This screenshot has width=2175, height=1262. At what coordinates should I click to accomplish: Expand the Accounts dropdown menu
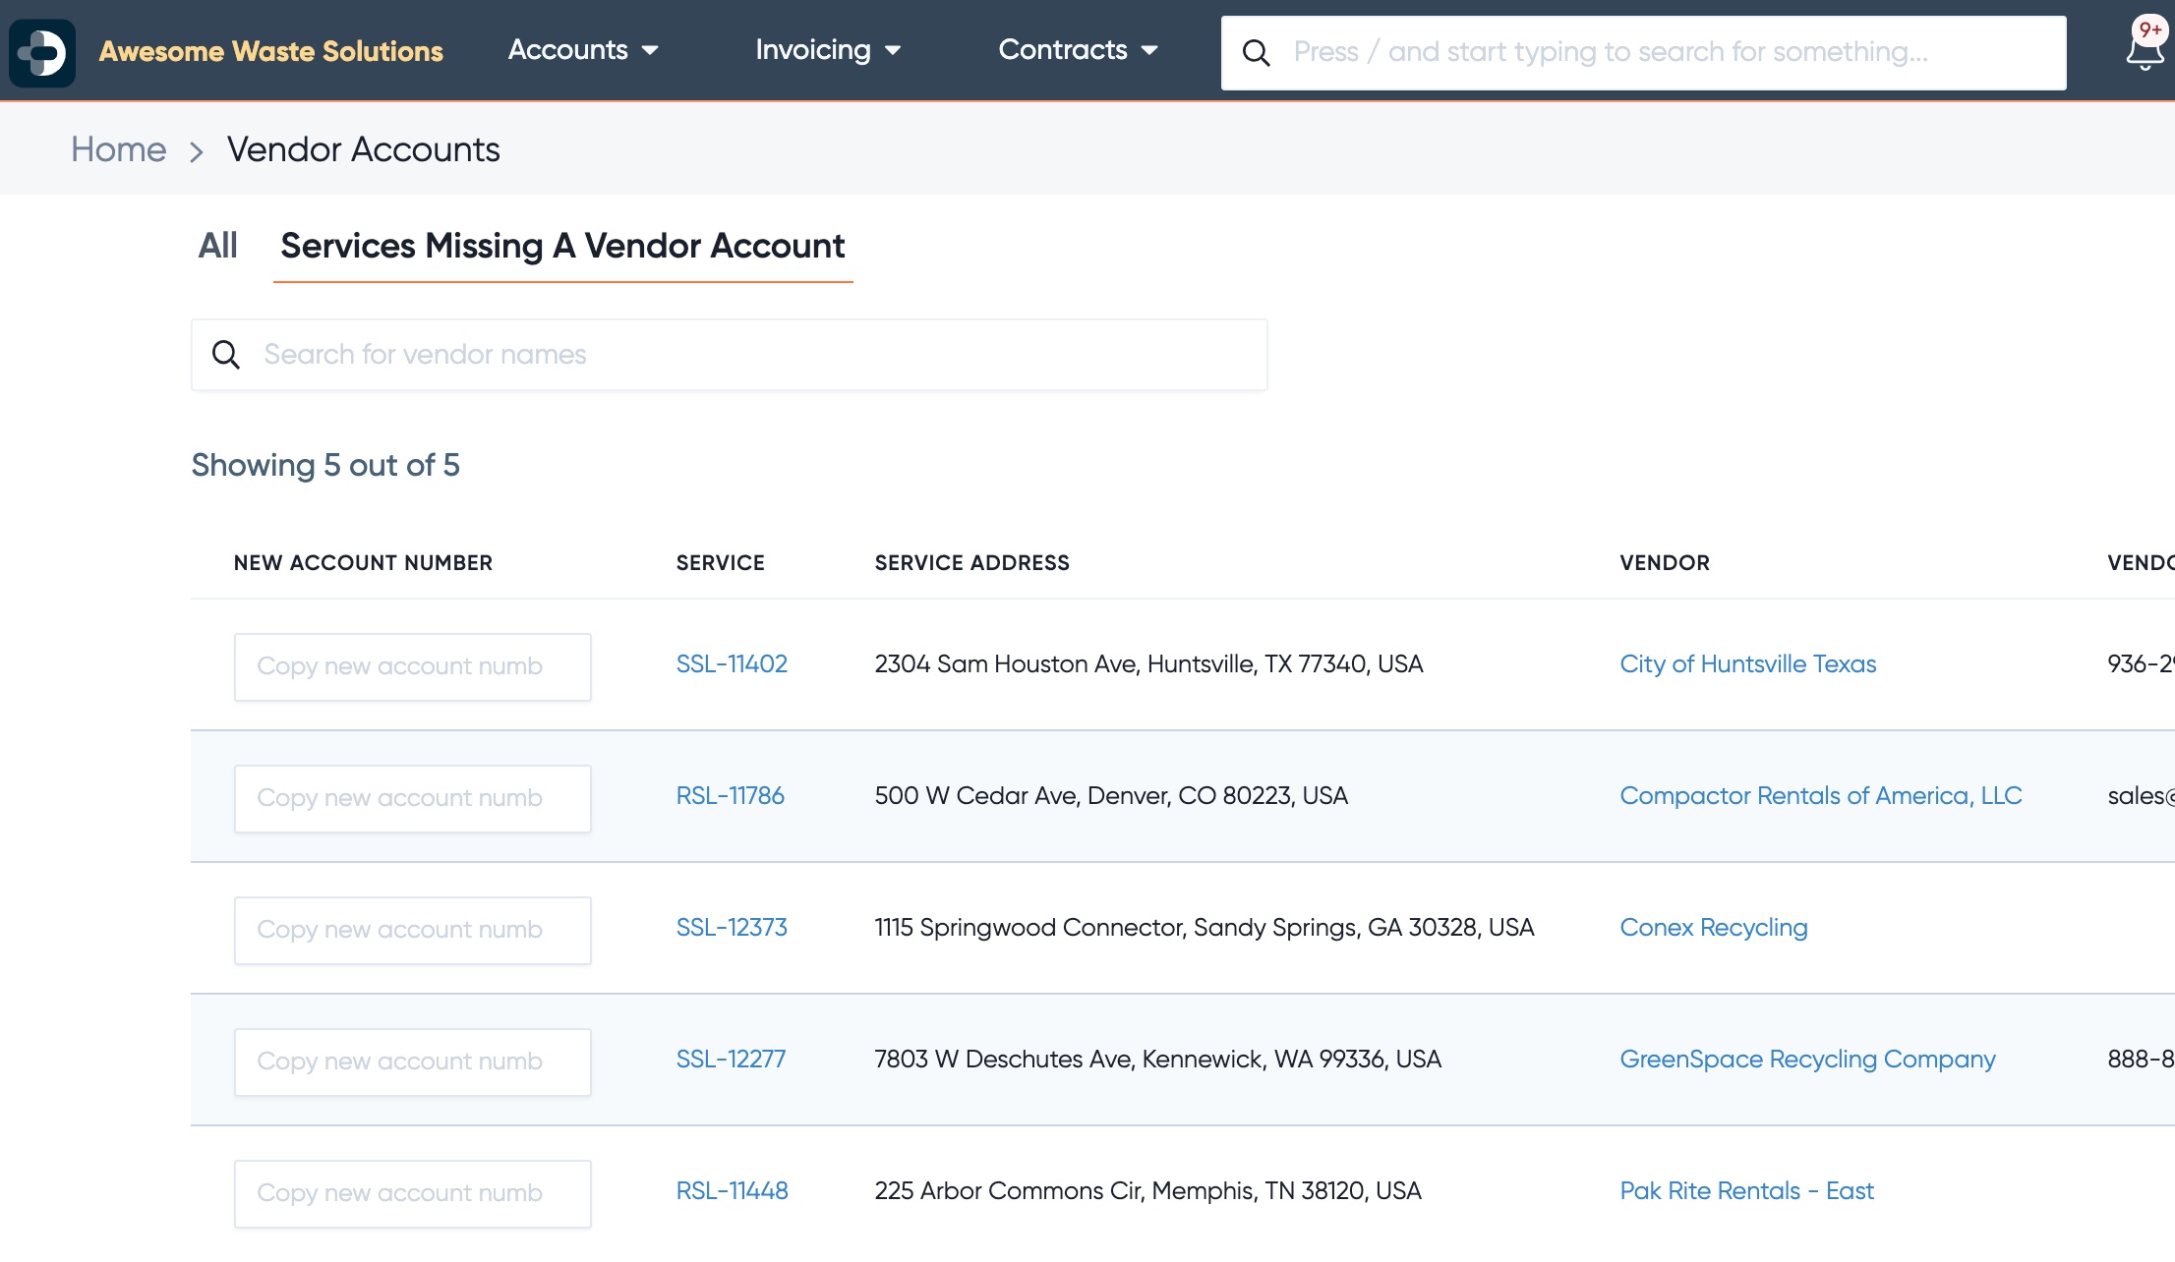click(583, 50)
